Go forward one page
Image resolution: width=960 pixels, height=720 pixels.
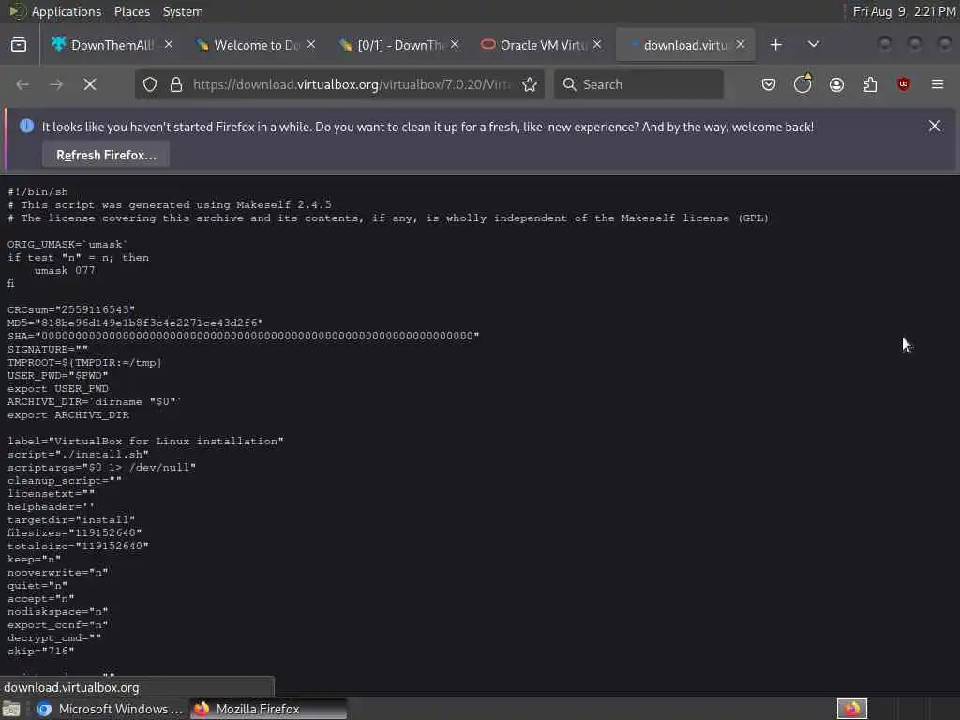(x=56, y=84)
